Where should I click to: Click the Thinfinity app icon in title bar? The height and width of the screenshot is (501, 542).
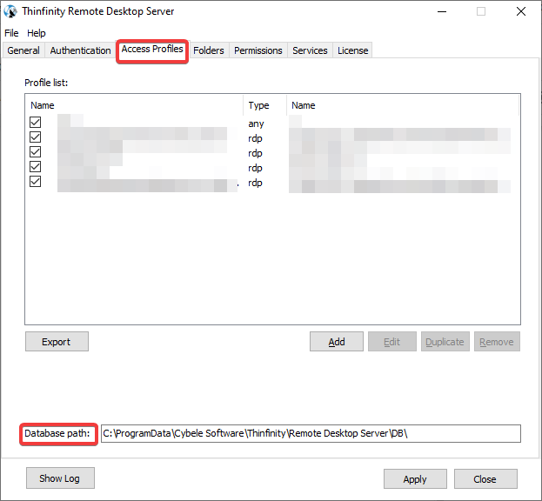(10, 11)
